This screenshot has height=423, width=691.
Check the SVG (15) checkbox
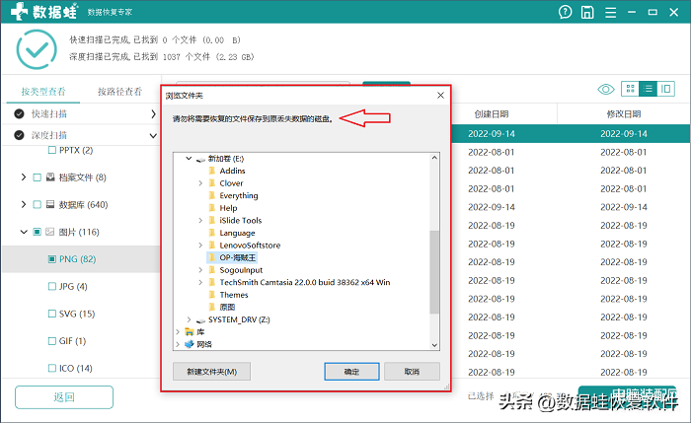point(51,314)
